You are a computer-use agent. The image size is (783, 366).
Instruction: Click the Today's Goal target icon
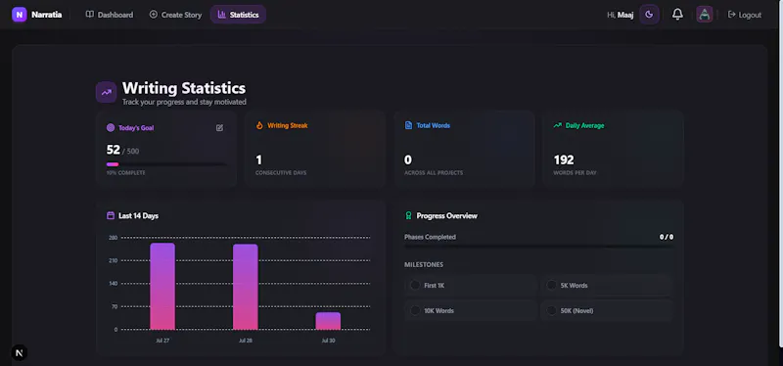click(111, 128)
